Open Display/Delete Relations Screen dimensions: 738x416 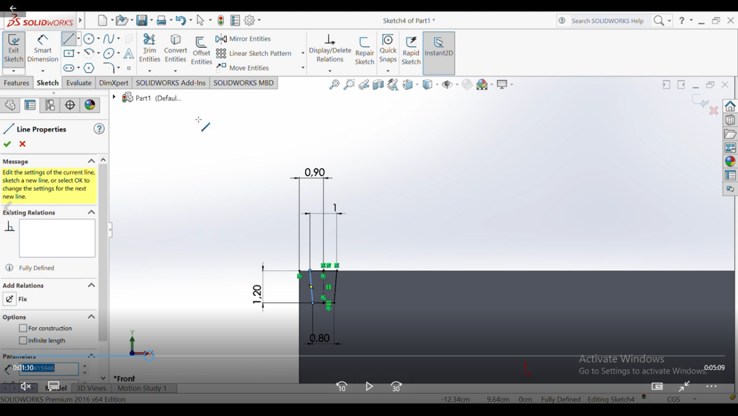[330, 49]
